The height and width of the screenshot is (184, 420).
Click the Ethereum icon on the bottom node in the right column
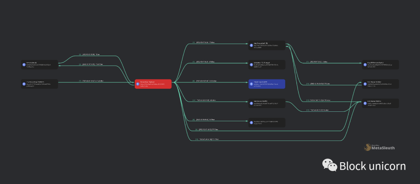365,103
